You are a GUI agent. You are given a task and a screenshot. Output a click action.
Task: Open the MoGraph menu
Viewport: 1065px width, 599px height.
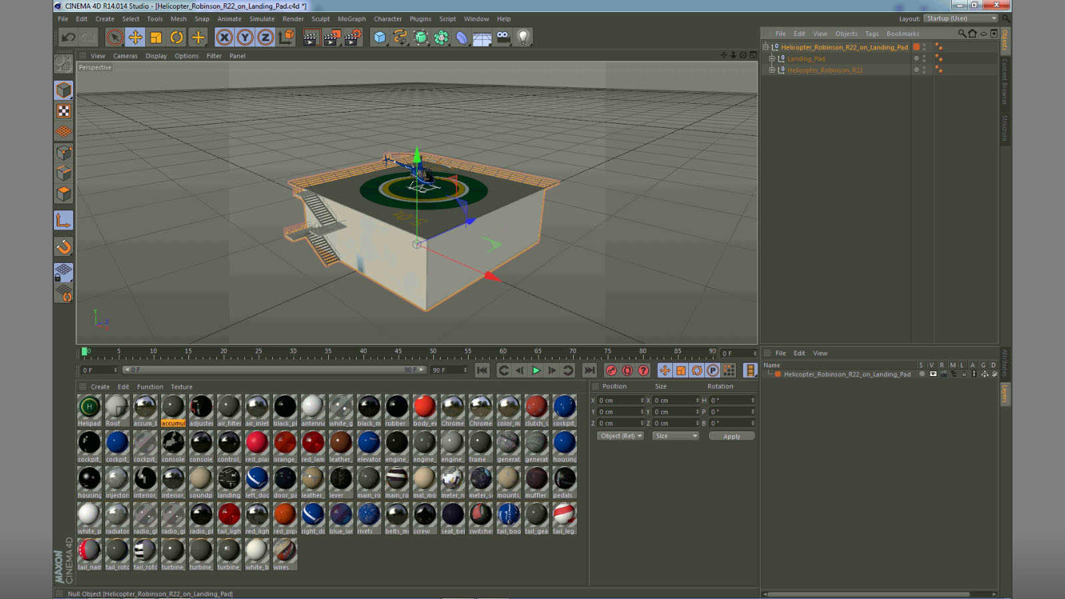coord(351,19)
